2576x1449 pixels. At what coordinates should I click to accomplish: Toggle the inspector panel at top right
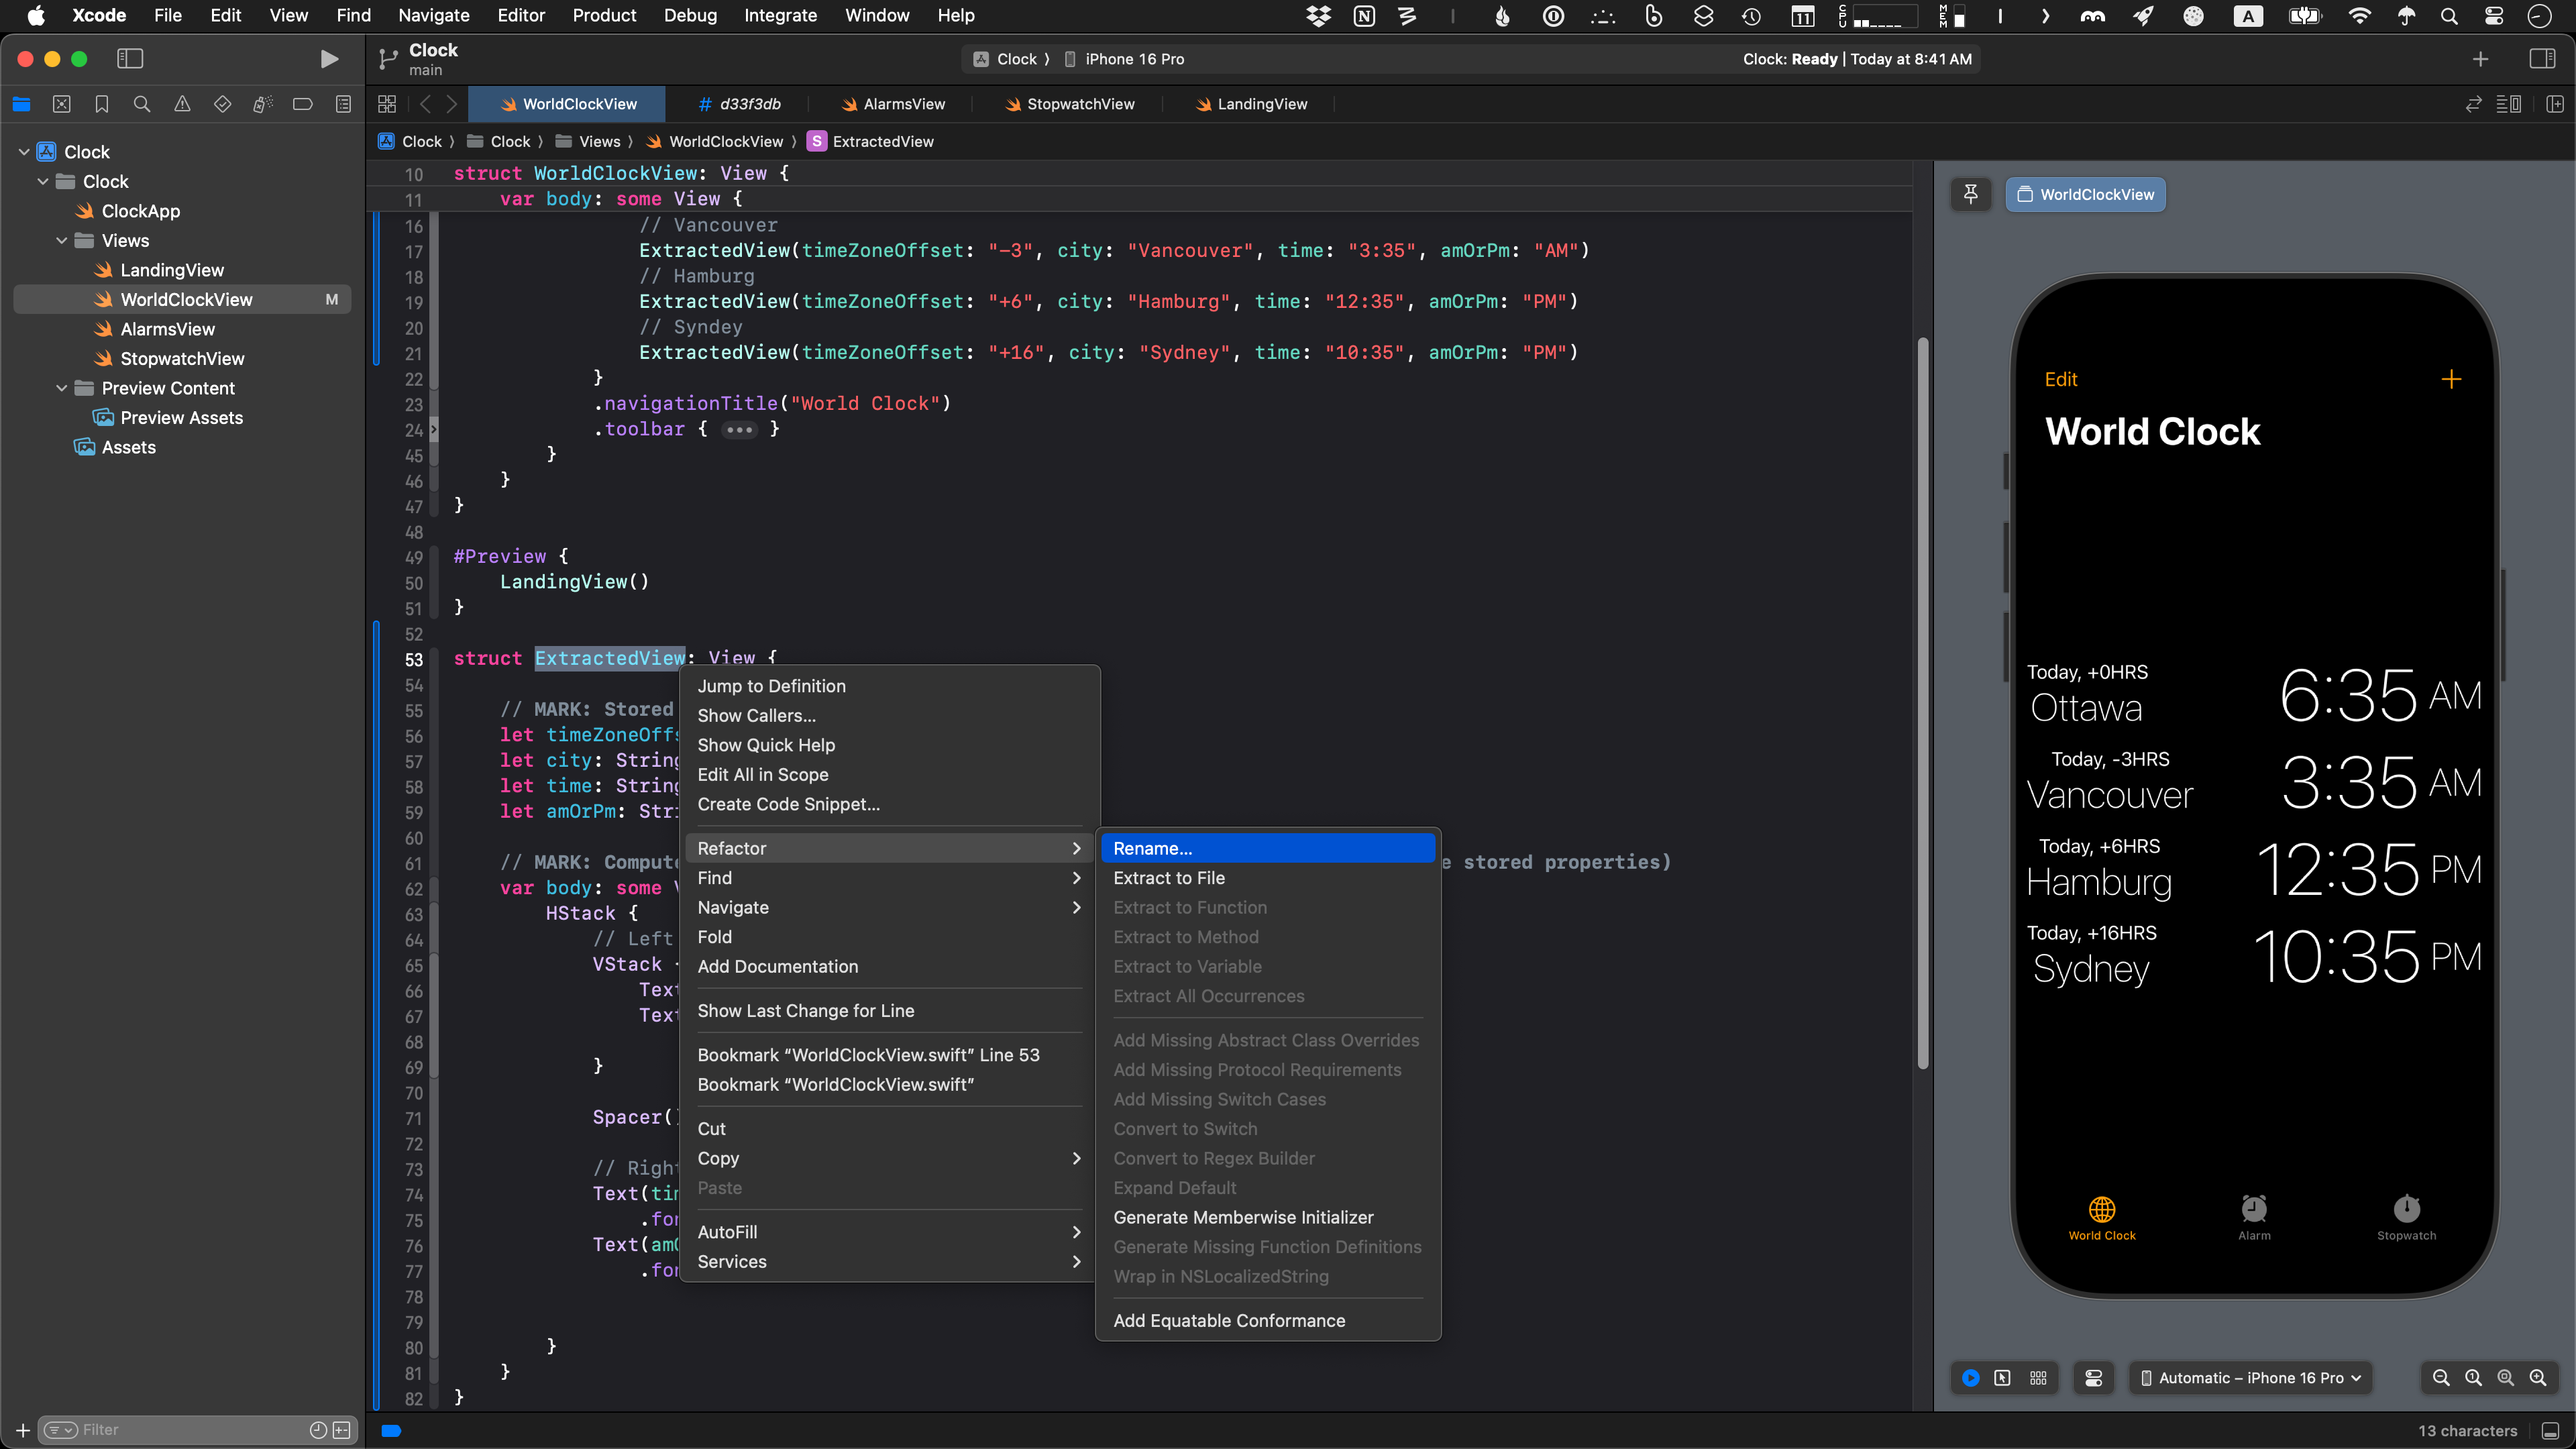click(x=2542, y=59)
